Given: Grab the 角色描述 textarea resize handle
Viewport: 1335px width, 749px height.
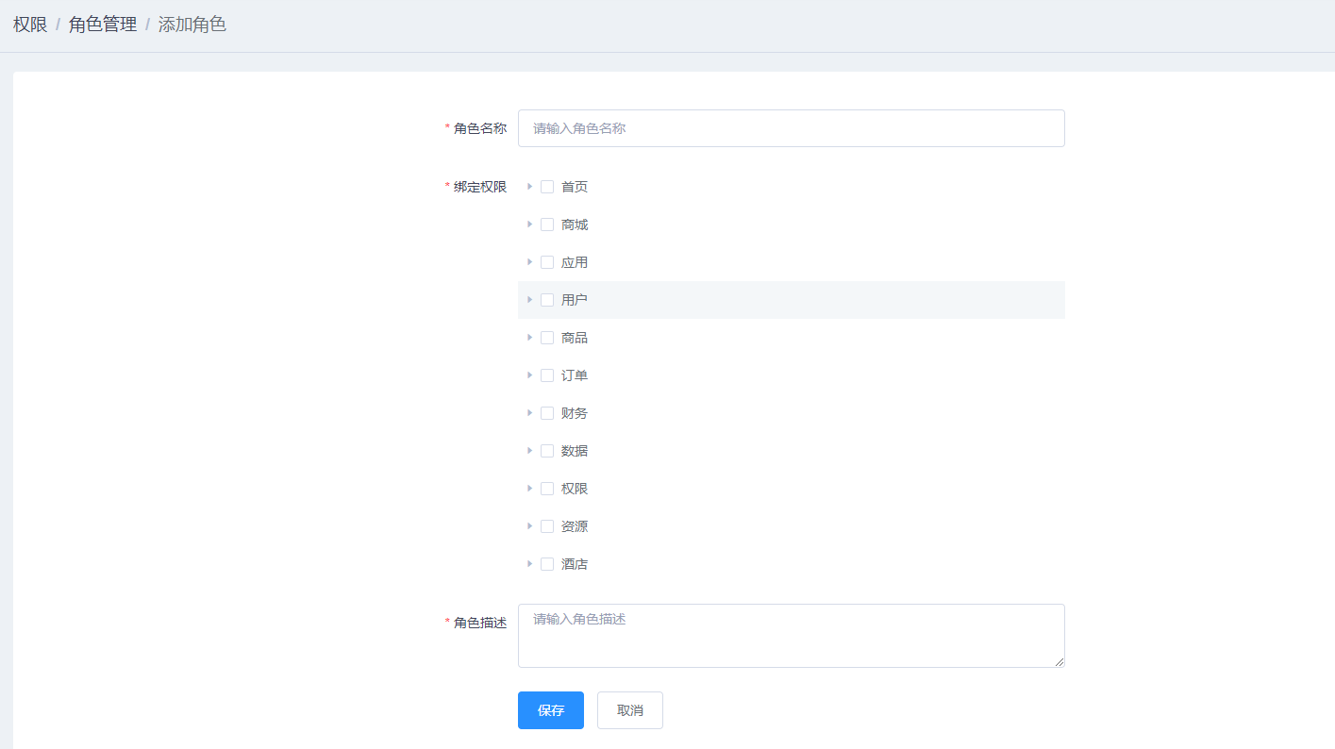Looking at the screenshot, I should point(1060,662).
